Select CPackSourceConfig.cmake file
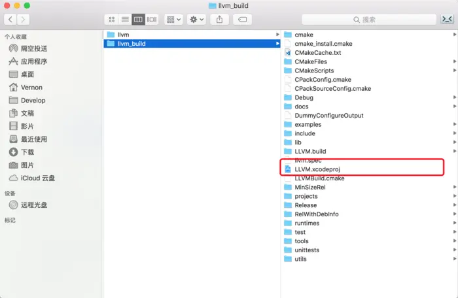This screenshot has width=458, height=298. (x=370, y=89)
